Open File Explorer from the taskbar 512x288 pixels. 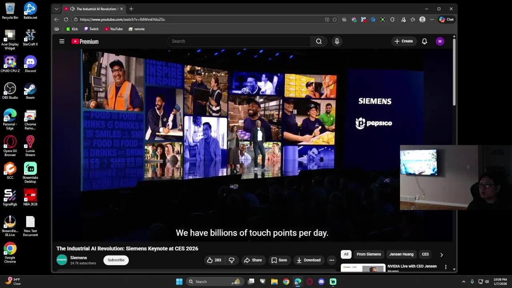274,282
